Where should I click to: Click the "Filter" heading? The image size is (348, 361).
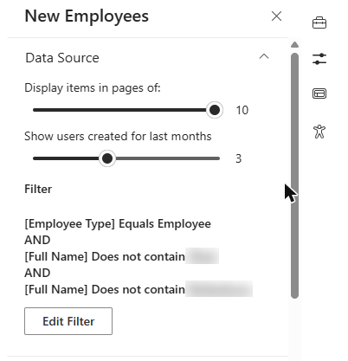38,190
